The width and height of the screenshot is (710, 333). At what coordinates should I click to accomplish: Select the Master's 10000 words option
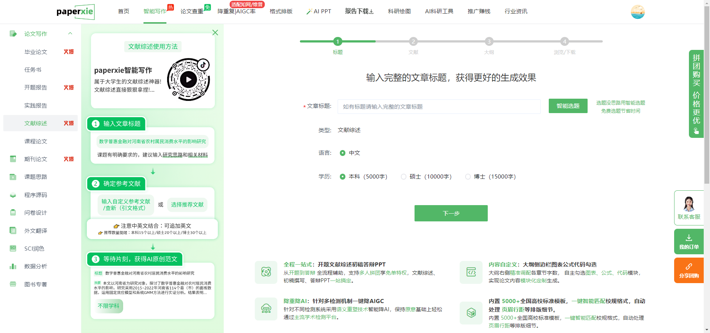(x=403, y=177)
